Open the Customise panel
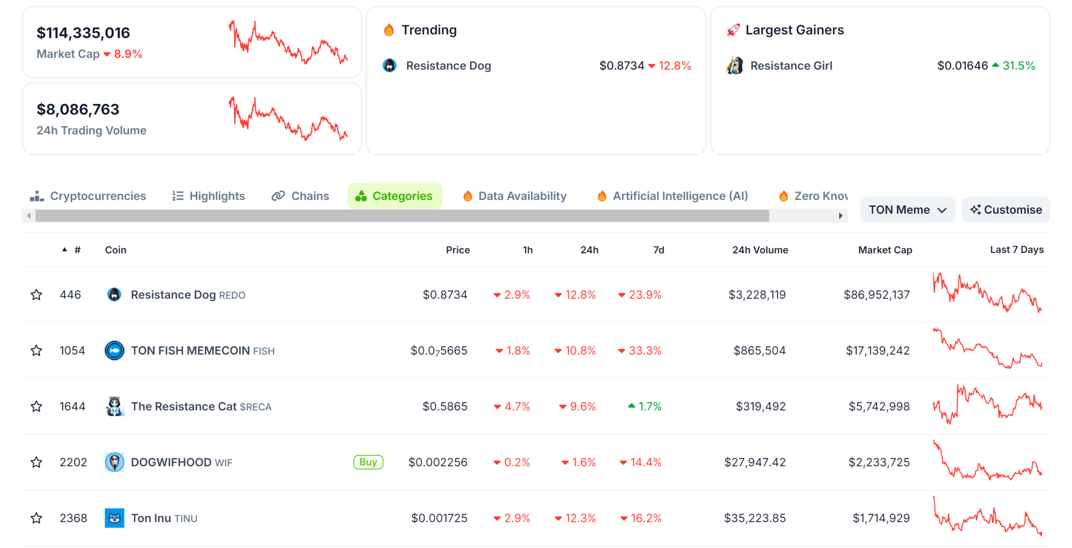The image size is (1072, 548). (x=1005, y=210)
